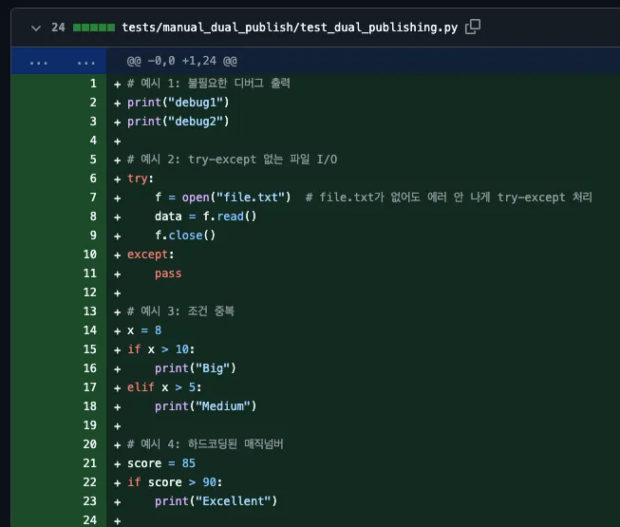Select line number 1

tap(93, 84)
